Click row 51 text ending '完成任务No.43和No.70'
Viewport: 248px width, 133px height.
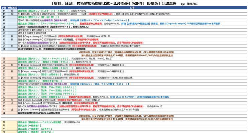point(64,36)
